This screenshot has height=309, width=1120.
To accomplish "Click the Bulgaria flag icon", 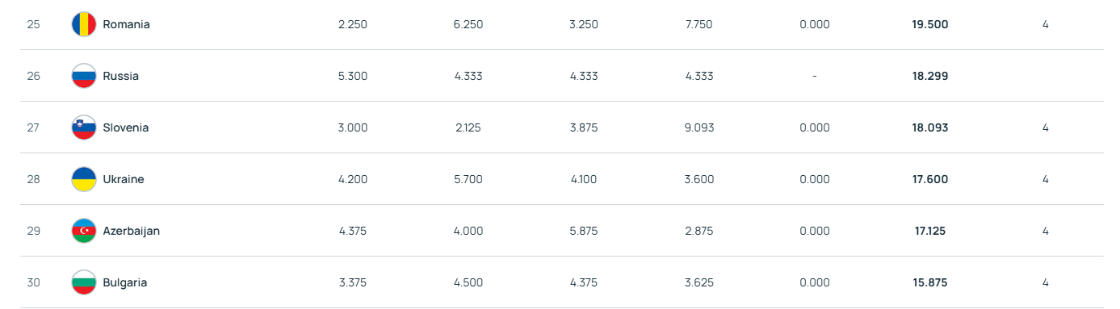I will click(x=84, y=282).
